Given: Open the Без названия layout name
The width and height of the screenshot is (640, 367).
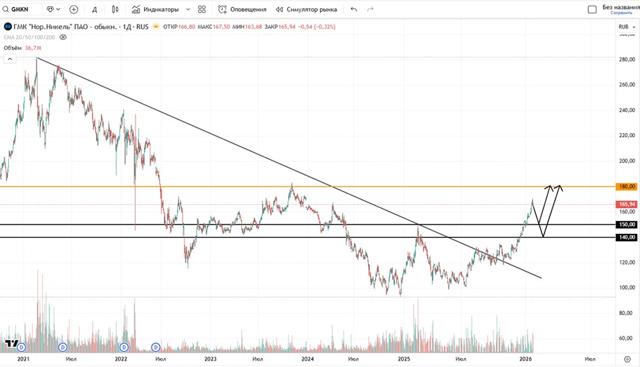Looking at the screenshot, I should [621, 7].
